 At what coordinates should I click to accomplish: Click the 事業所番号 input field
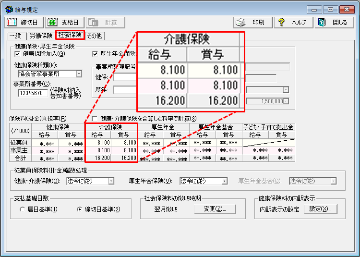pos(33,93)
